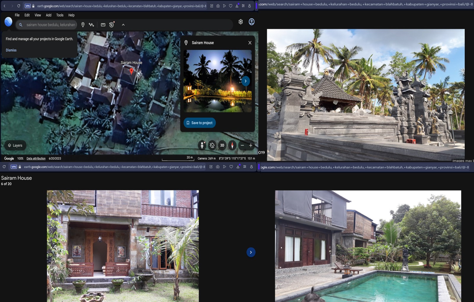Screen dimensions: 474x302
Task: Click the search field with sairam house
Action: click(x=50, y=25)
